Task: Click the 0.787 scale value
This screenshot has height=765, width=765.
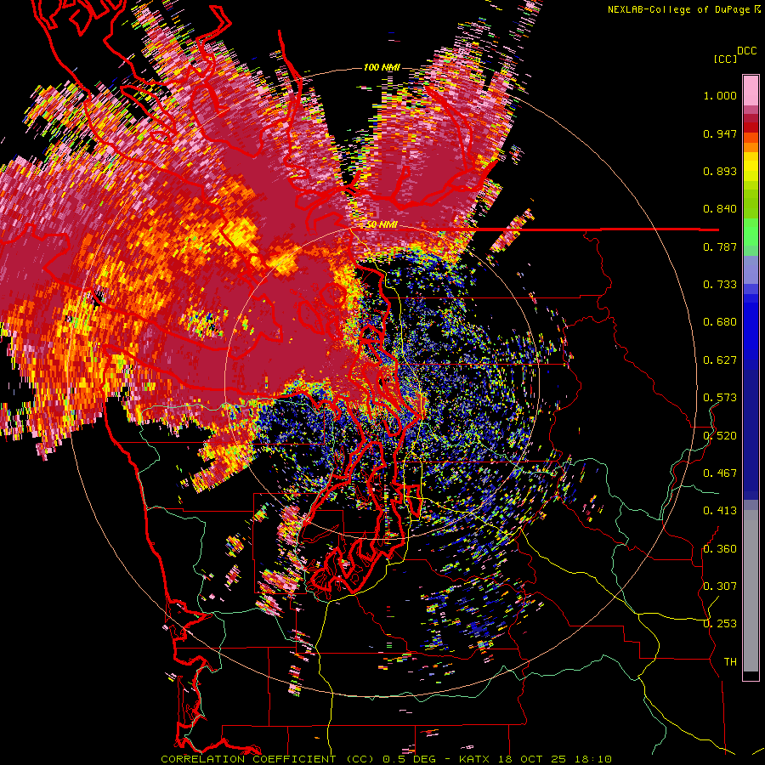Action: 720,246
